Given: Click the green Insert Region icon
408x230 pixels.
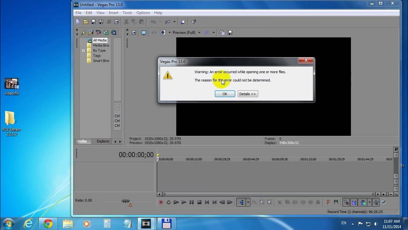Looking at the screenshot, I should (x=336, y=202).
